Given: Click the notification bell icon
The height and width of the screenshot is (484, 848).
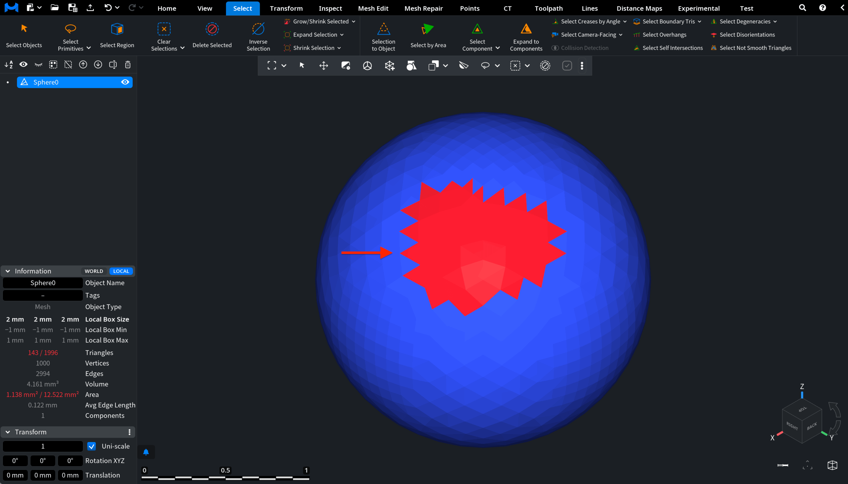Looking at the screenshot, I should point(146,452).
